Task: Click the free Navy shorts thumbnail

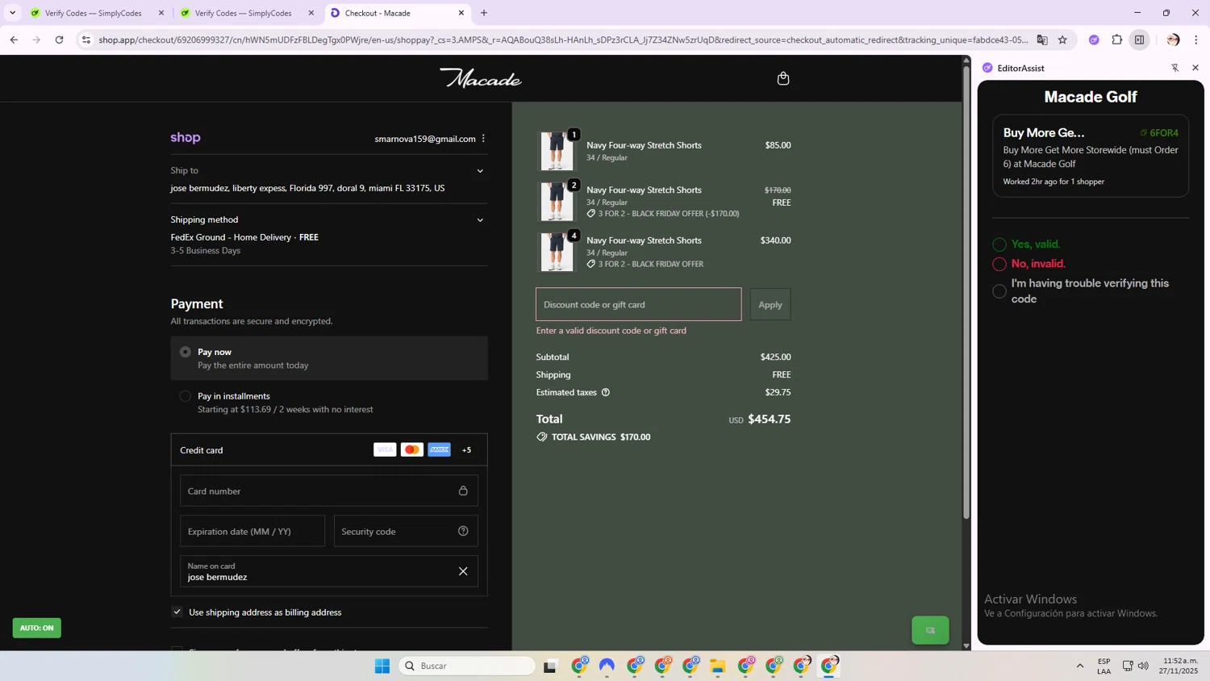Action: (557, 202)
